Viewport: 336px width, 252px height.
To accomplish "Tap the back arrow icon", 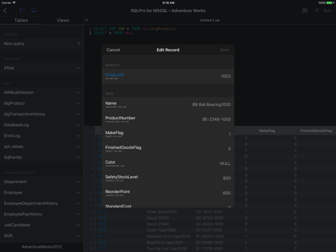I will 5,10.
